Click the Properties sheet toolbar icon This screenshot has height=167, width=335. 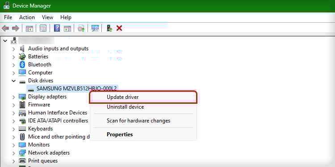click(43, 28)
